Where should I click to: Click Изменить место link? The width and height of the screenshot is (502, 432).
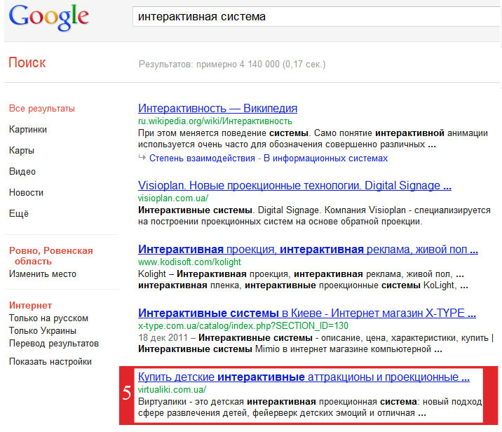43,274
